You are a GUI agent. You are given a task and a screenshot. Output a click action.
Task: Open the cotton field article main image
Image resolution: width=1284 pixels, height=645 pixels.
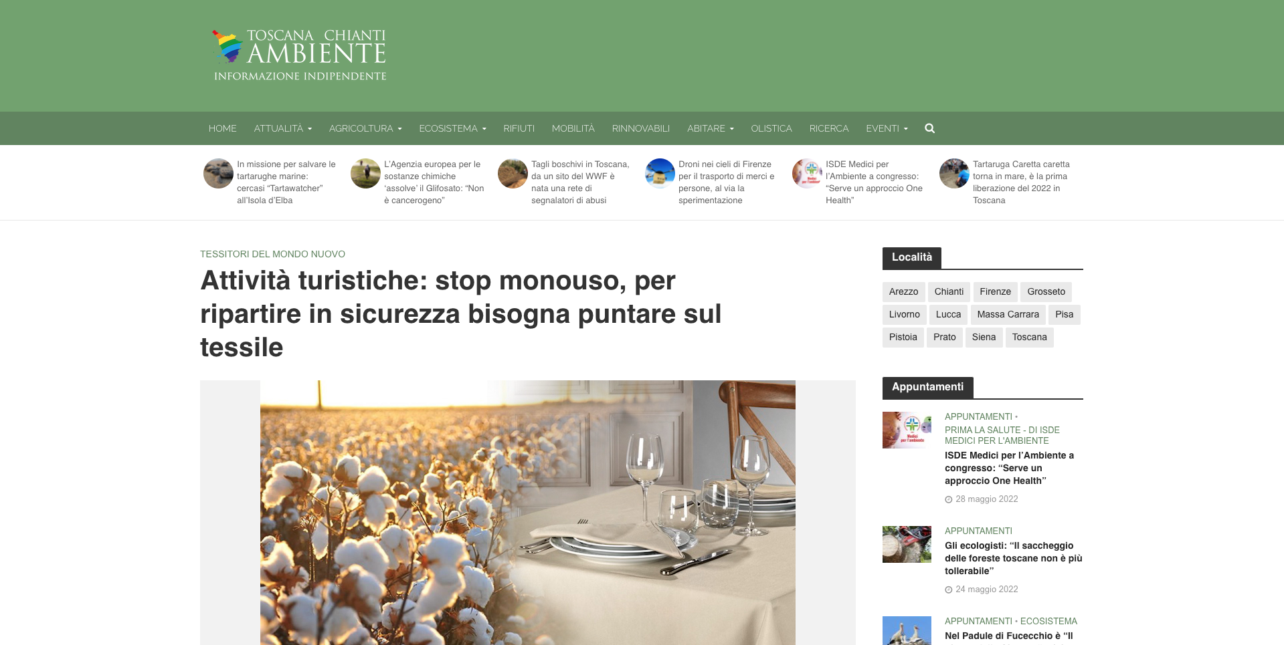527,513
